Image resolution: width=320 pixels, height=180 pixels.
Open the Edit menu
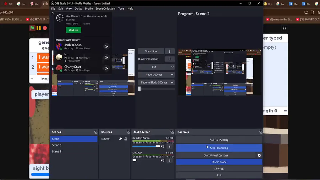[60, 9]
